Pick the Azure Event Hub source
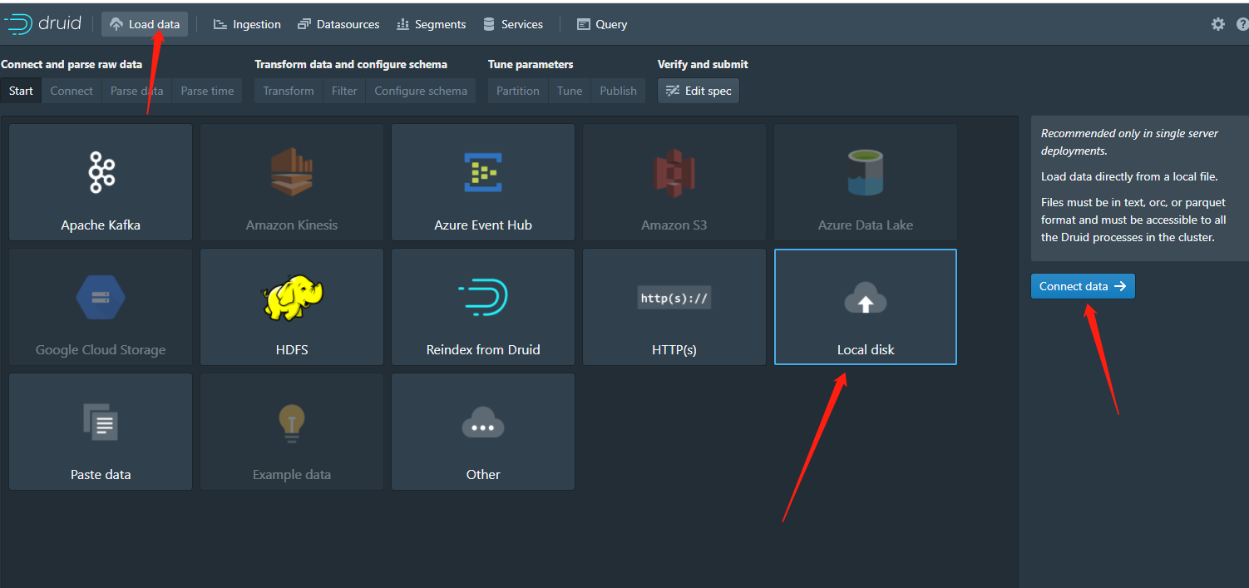Viewport: 1249px width, 588px height. (483, 182)
